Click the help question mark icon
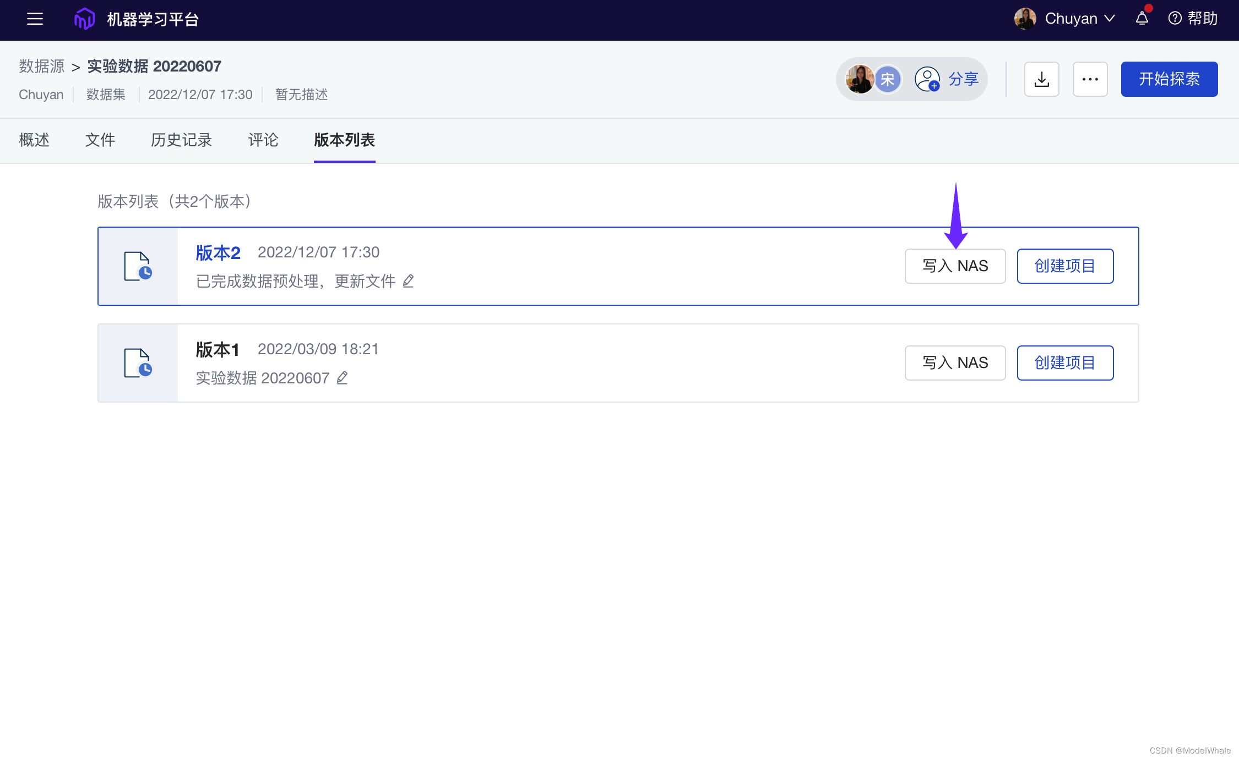Screen dimensions: 1239x759 pos(1175,19)
